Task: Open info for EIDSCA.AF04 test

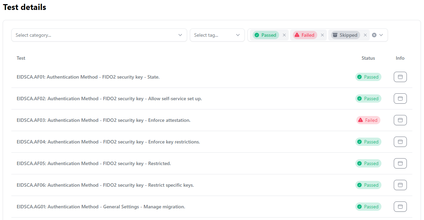Action: tap(400, 142)
